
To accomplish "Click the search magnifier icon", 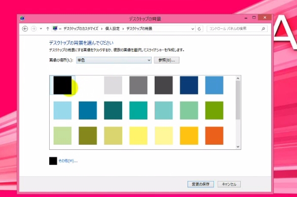I will pos(263,29).
